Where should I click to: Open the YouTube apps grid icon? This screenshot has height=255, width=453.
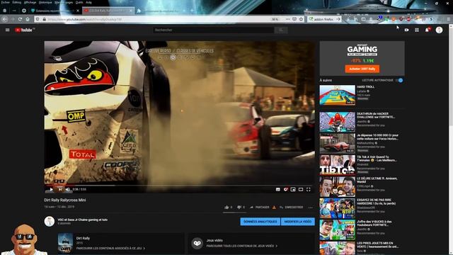[417, 30]
